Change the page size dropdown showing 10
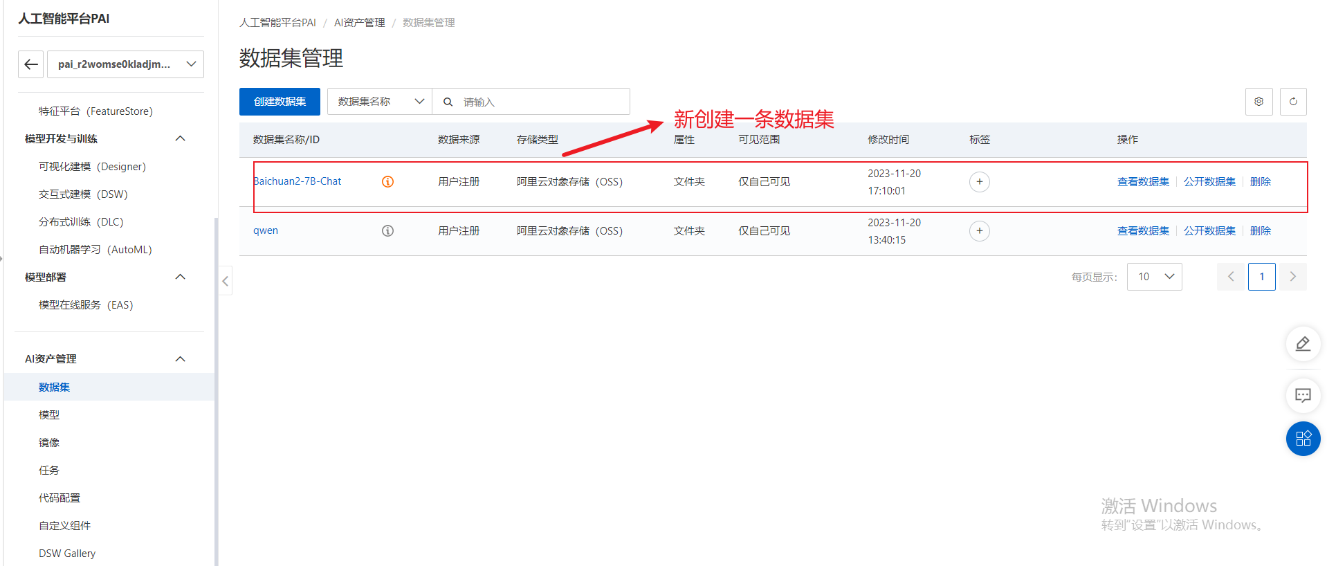This screenshot has height=566, width=1327. pos(1154,277)
